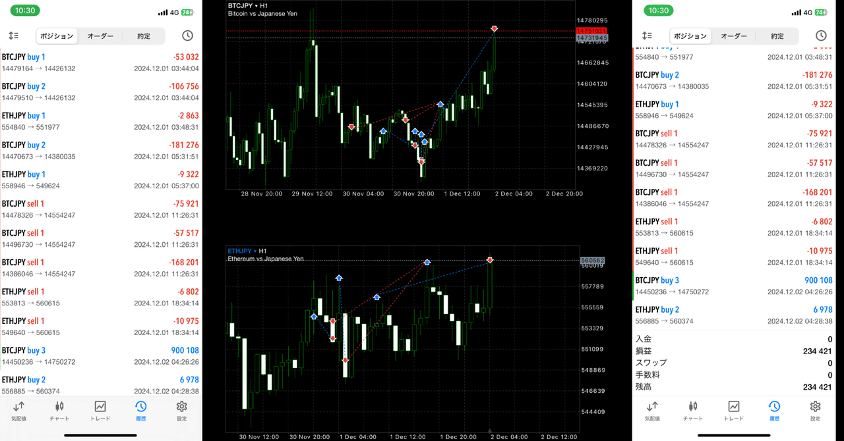Switch to the 約定 (Deals) tab
The image size is (844, 441).
tap(143, 36)
